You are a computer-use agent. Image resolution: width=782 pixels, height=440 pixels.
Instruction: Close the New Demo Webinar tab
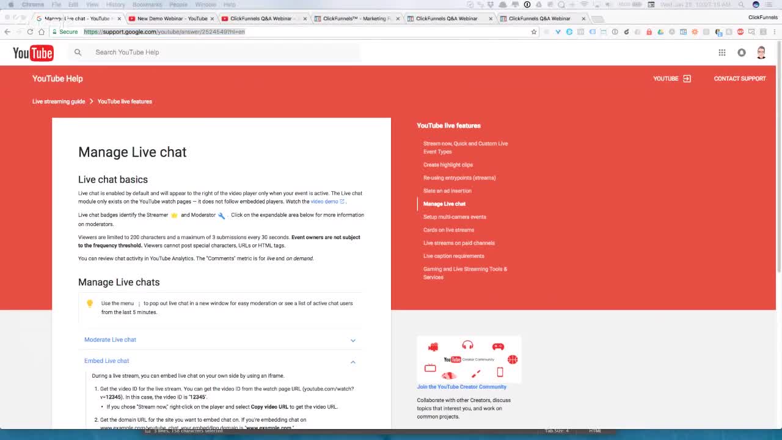(212, 18)
